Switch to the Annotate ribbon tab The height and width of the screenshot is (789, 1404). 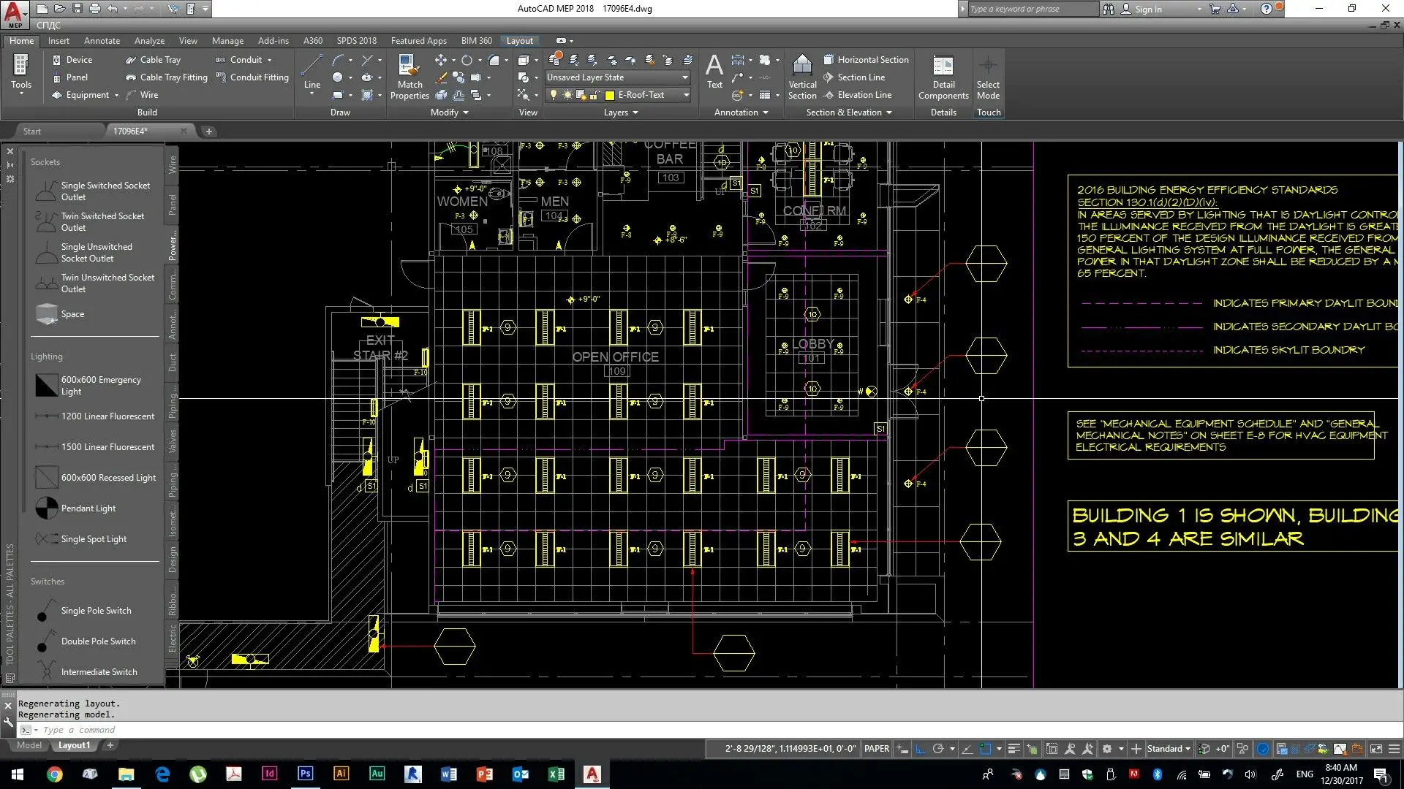102,41
